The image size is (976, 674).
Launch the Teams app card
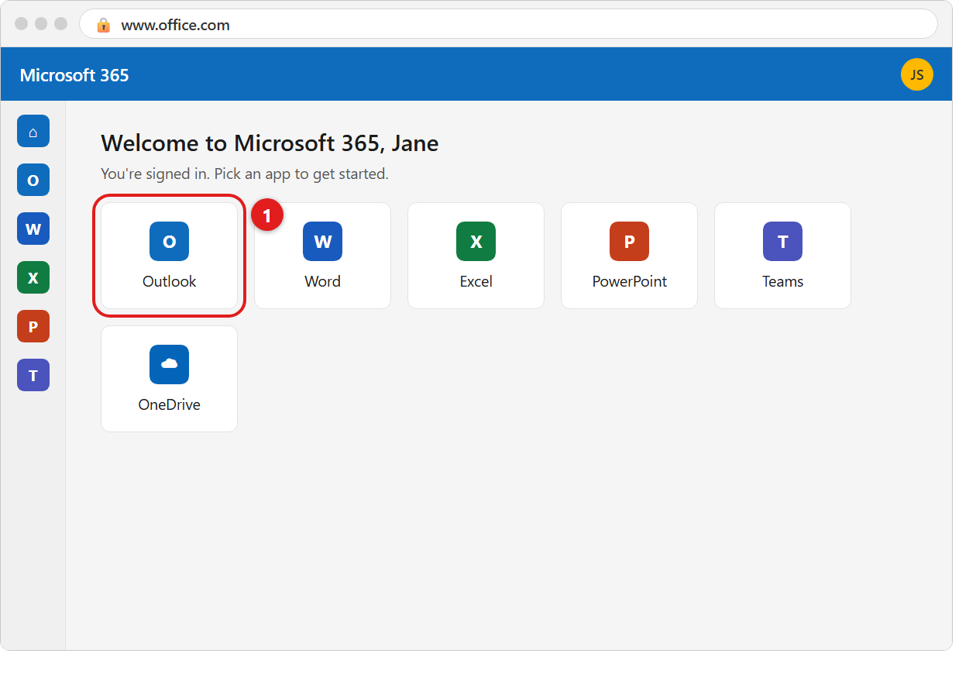point(782,256)
